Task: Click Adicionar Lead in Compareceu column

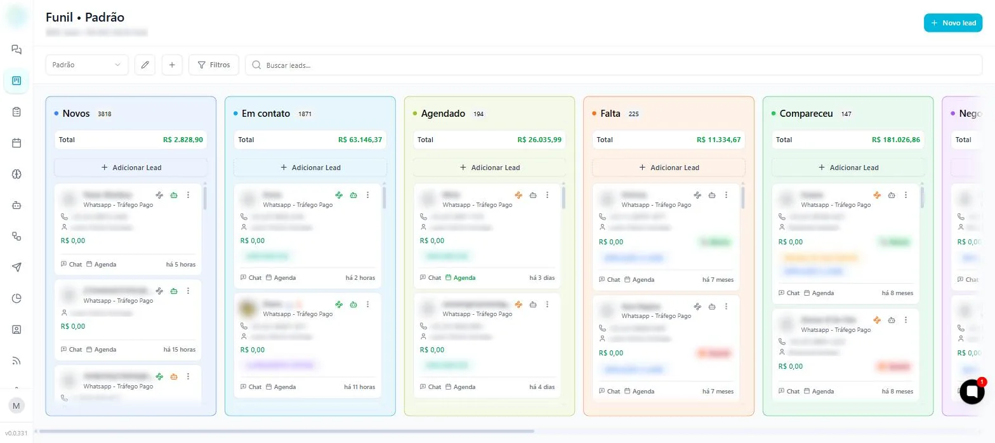Action: [848, 168]
